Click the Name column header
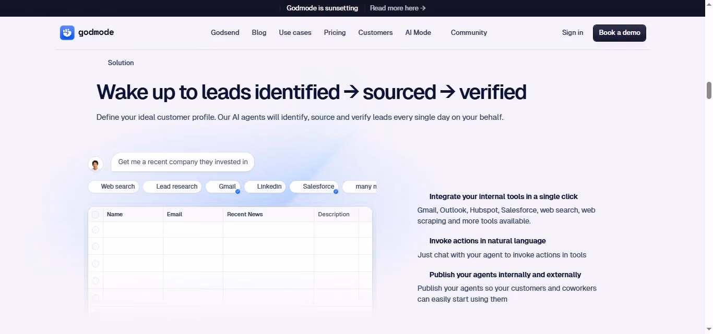The image size is (713, 334). click(115, 214)
